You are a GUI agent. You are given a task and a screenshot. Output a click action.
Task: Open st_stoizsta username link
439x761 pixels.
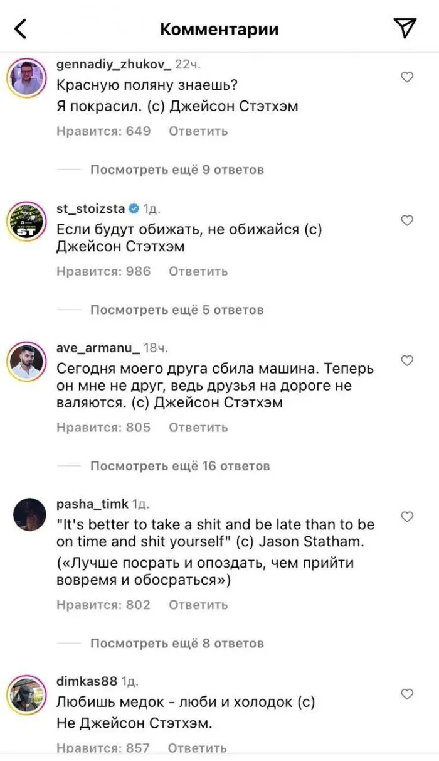92,208
